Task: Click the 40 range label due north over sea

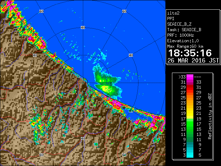Action: [x=83, y=28]
